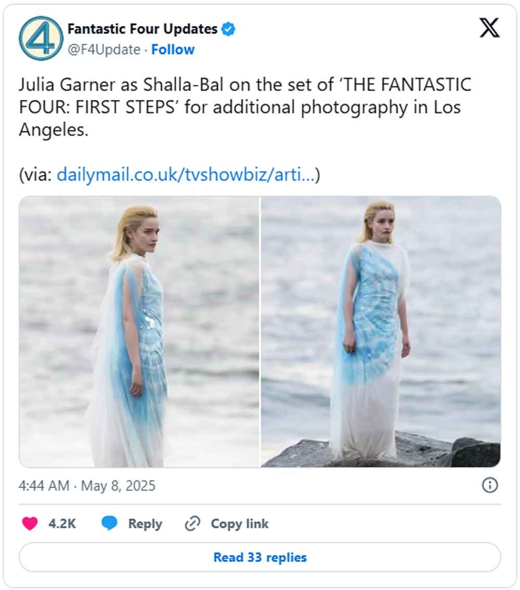Click the Copy link text label
The height and width of the screenshot is (590, 520).
239,523
